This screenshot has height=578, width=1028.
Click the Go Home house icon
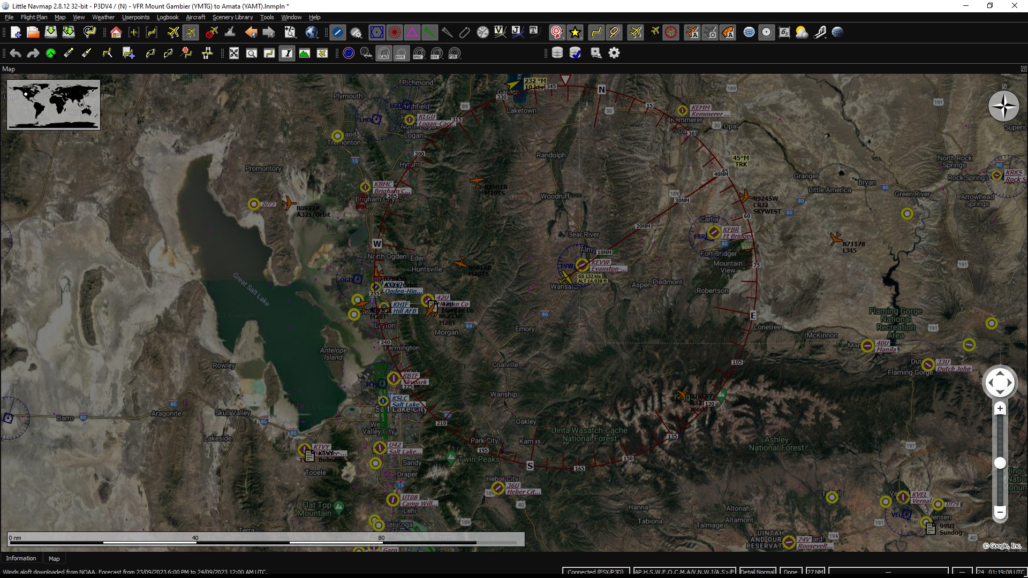point(116,33)
